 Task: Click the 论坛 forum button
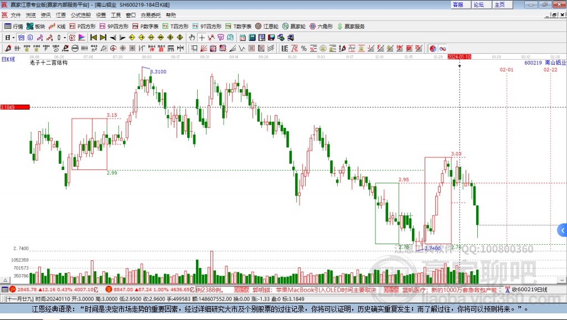pos(481,4)
